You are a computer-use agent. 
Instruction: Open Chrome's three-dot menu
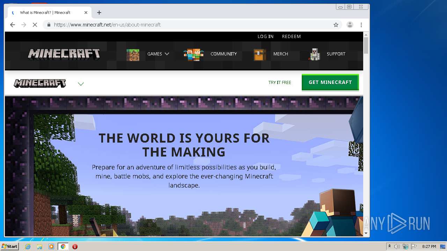(x=361, y=25)
